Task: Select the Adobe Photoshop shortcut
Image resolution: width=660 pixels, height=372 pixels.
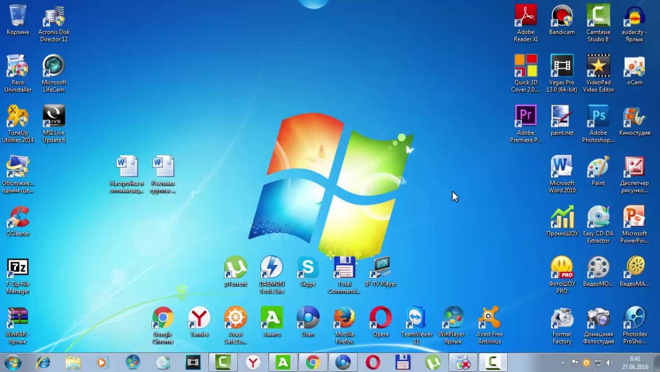Action: pos(598,117)
